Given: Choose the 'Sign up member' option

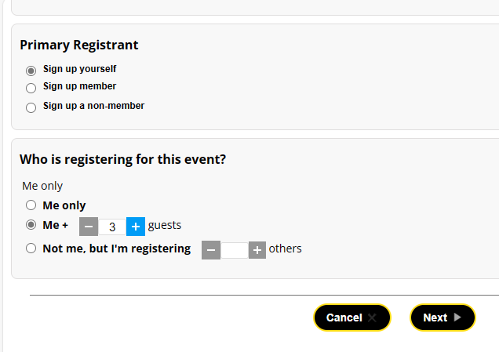Looking at the screenshot, I should 31,88.
